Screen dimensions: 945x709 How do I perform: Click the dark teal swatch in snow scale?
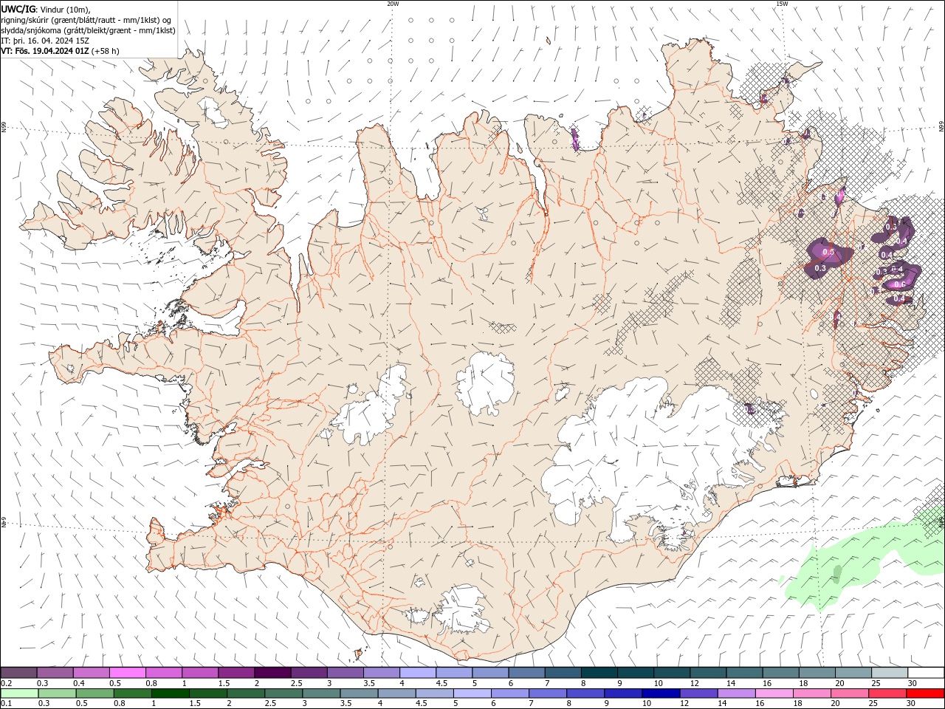click(x=599, y=673)
